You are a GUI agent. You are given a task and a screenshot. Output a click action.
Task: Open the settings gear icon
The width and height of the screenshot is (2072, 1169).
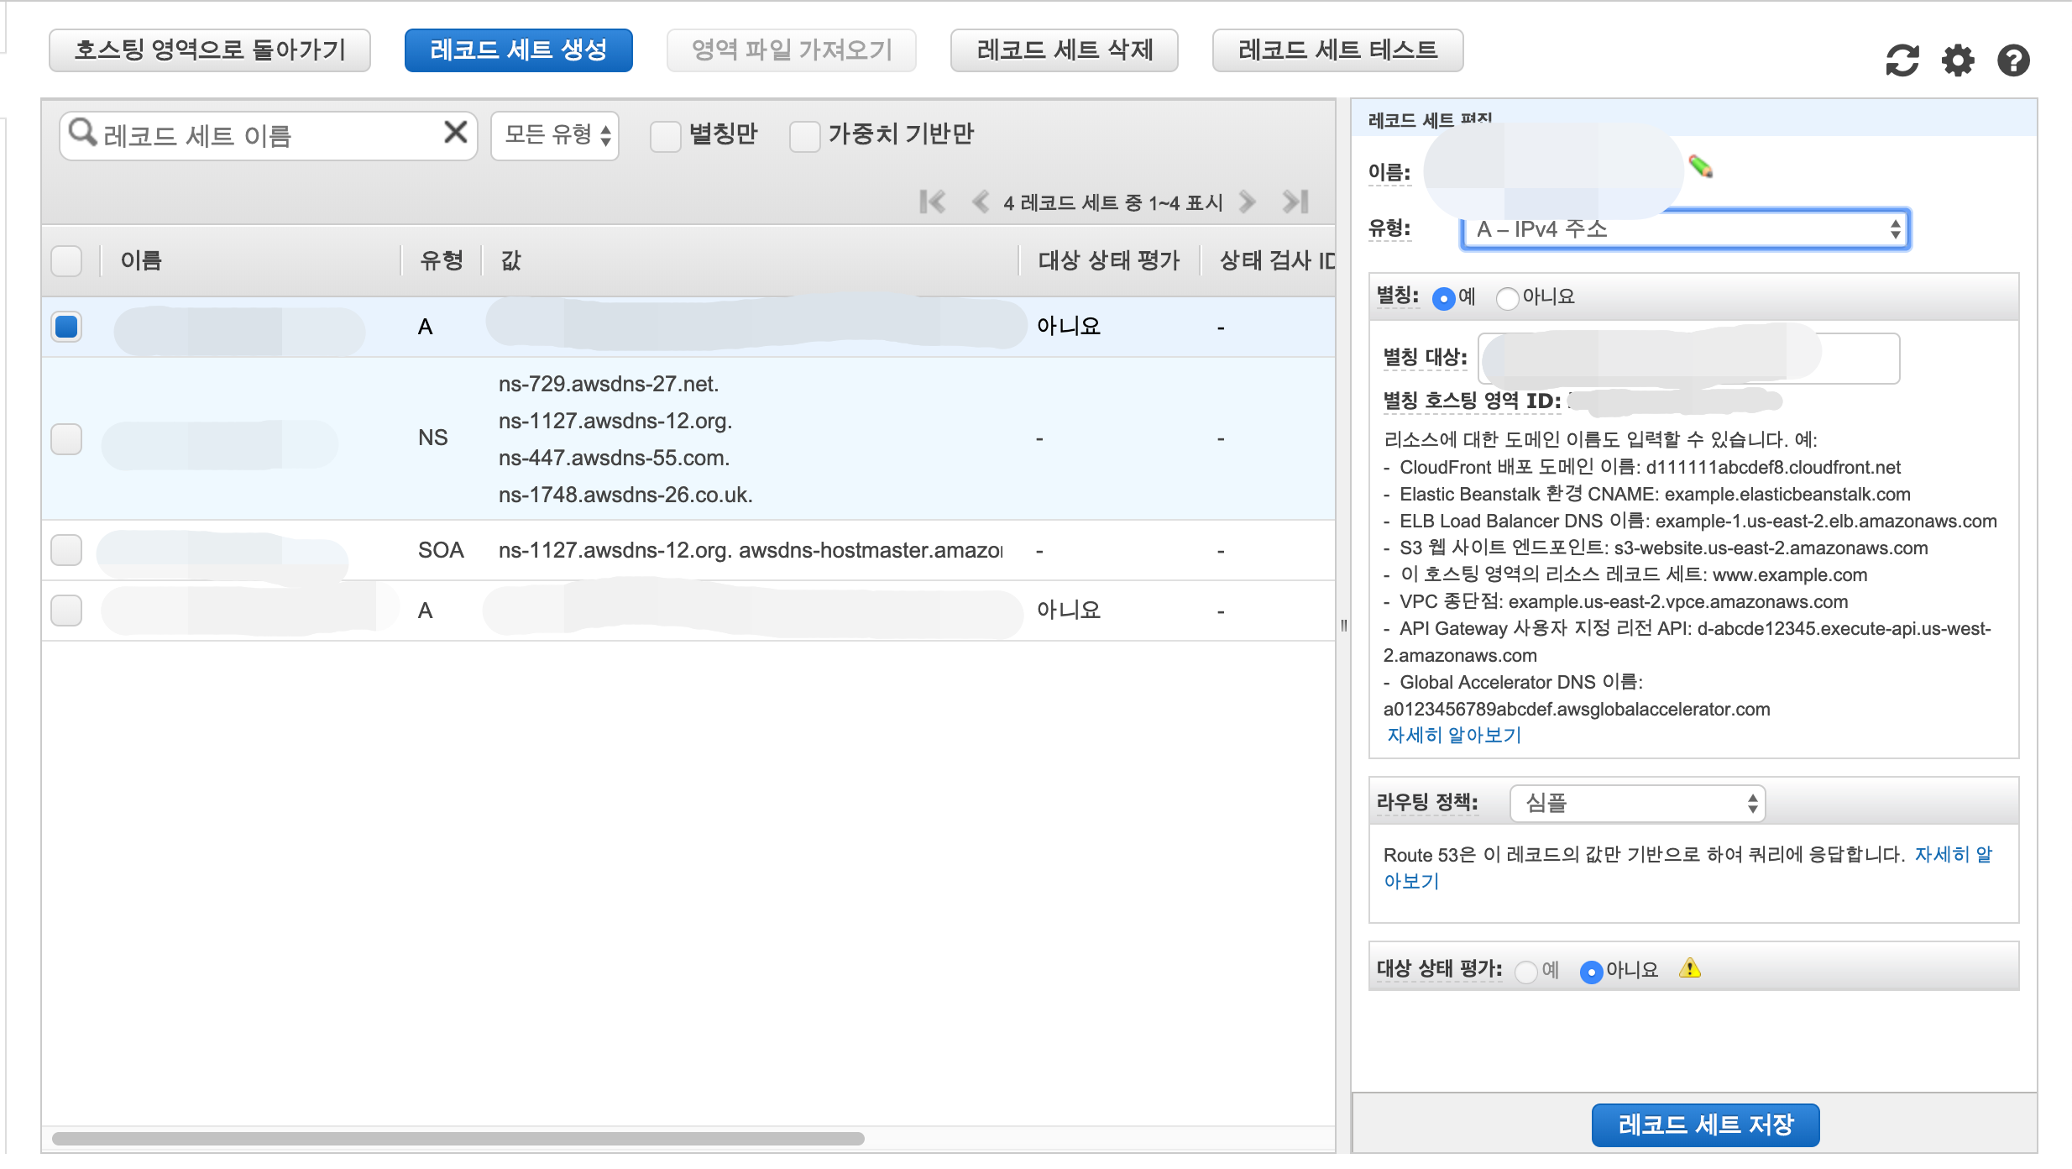point(1958,60)
